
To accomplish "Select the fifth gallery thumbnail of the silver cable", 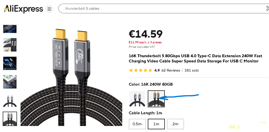I will pyautogui.click(x=10, y=100).
